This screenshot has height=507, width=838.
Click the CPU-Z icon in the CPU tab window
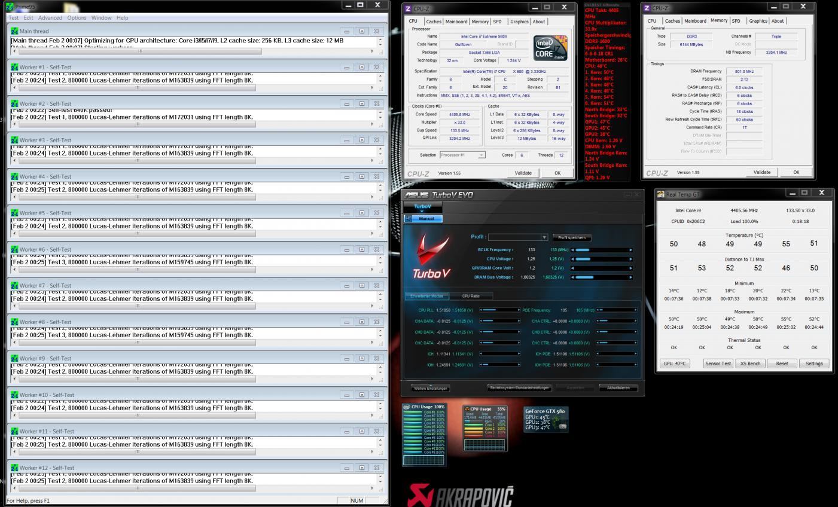point(409,8)
